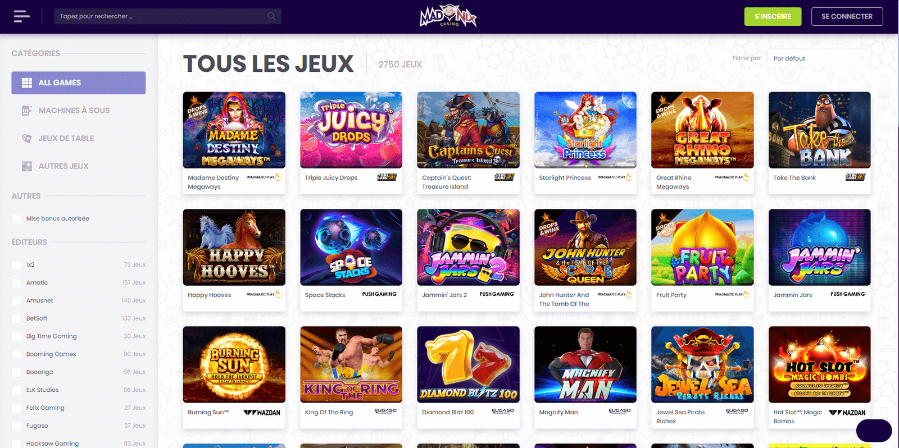
Task: Click the All Games grid icon
Action: [x=26, y=83]
